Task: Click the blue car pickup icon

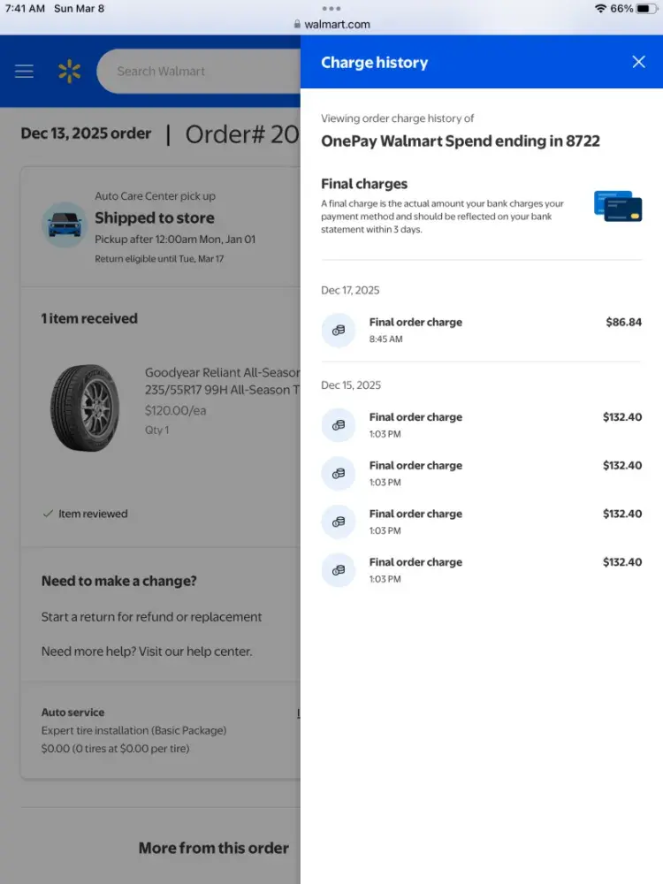Action: pos(65,225)
